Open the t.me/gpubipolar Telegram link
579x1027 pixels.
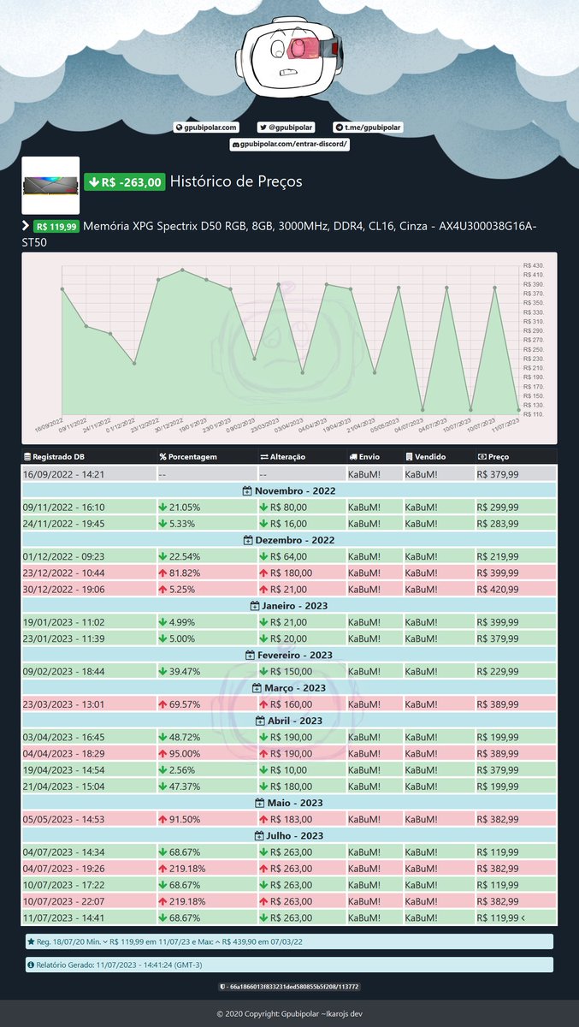pyautogui.click(x=368, y=128)
